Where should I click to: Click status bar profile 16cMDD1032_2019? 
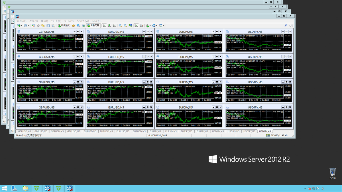coord(157,135)
